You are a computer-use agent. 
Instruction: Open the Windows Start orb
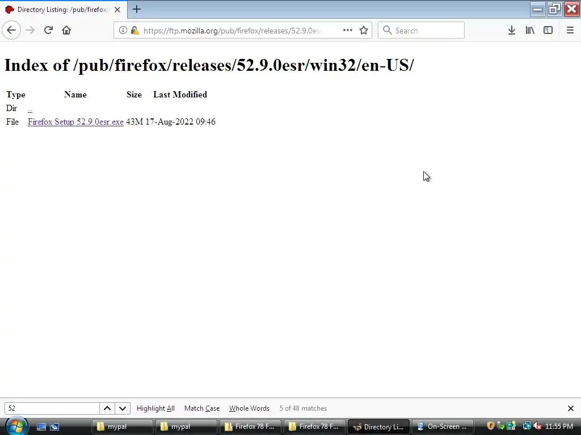point(15,426)
